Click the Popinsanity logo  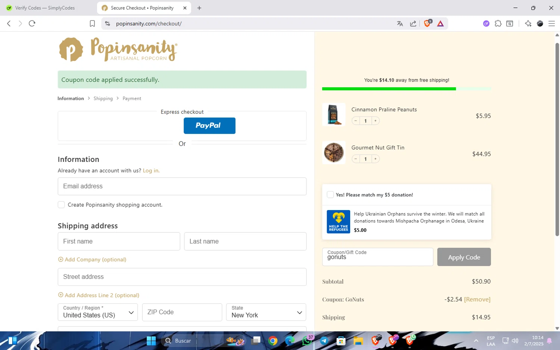pos(118,49)
